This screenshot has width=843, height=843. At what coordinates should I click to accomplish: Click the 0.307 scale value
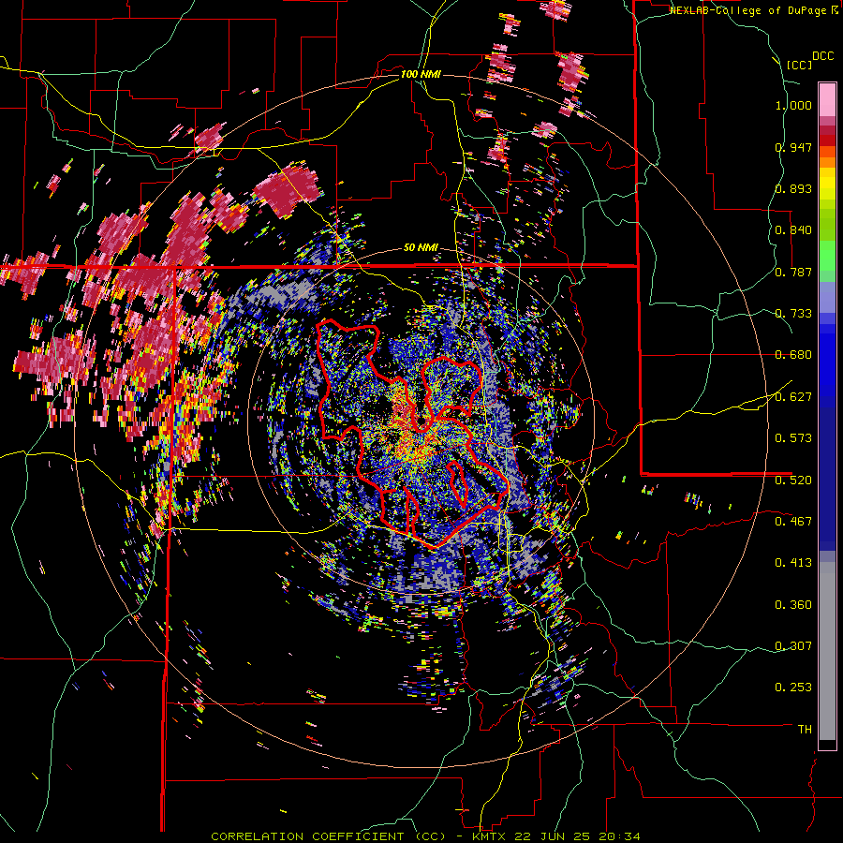(793, 646)
